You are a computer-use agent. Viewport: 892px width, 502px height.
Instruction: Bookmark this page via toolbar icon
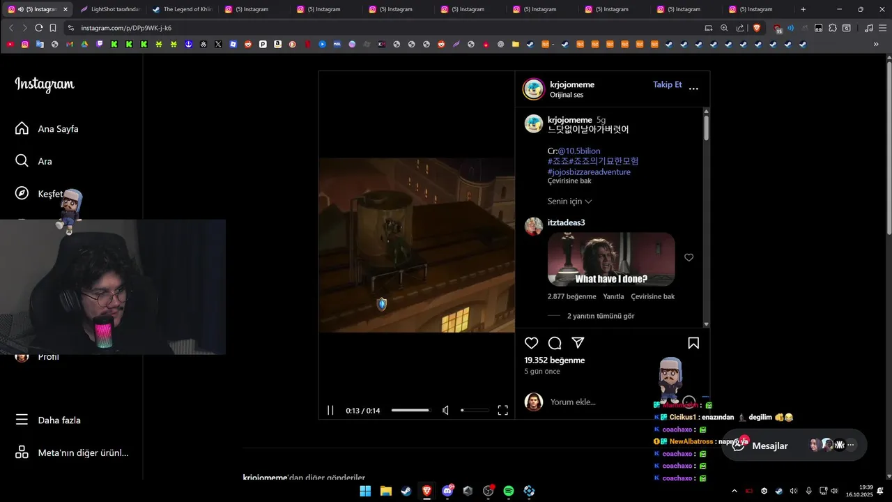point(53,28)
